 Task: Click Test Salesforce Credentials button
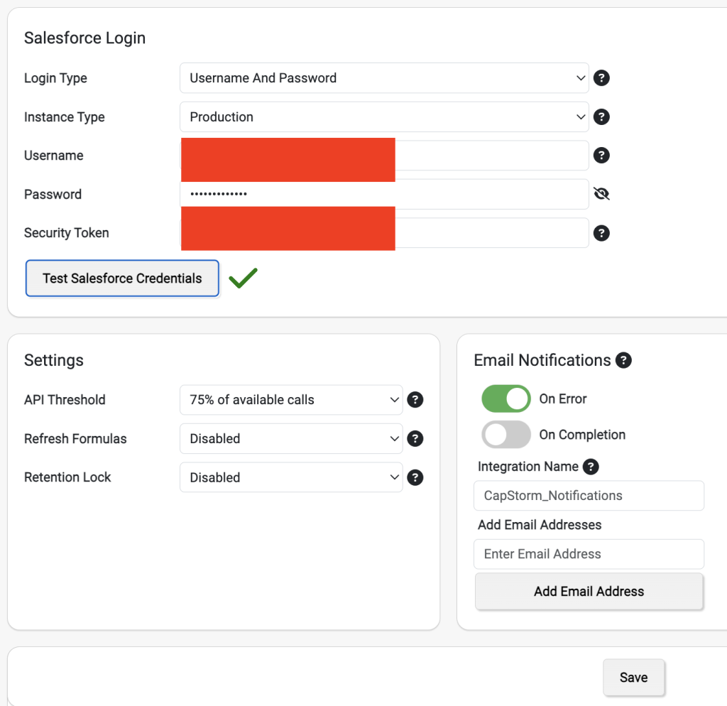[122, 278]
